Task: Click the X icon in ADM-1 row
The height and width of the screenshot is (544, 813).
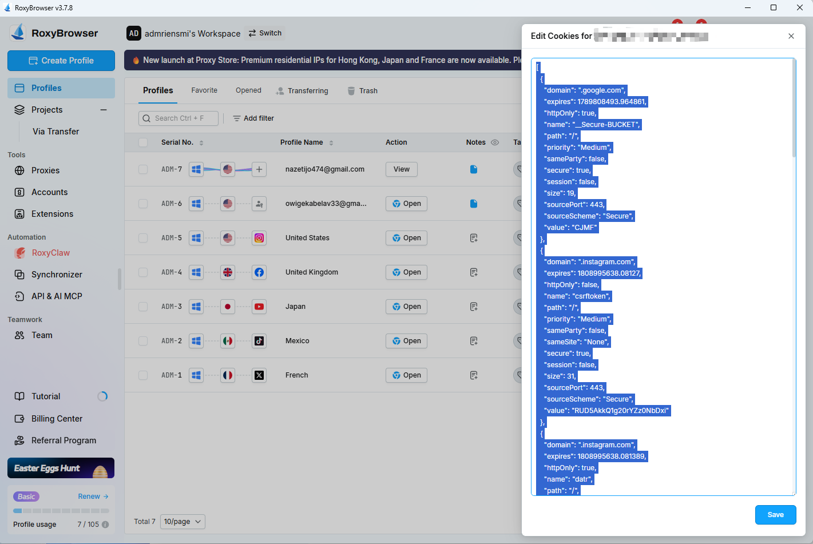Action: tap(259, 375)
